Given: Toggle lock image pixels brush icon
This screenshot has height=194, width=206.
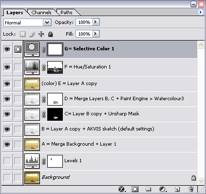Looking at the screenshot, I should point(32,34).
